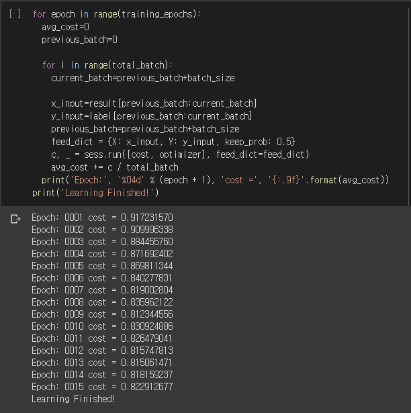The image size is (411, 413).
Task: Click the cell run bracket button
Action: 15,14
